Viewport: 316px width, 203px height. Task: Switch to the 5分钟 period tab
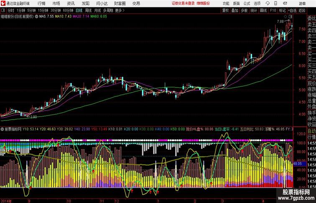pyautogui.click(x=31, y=10)
